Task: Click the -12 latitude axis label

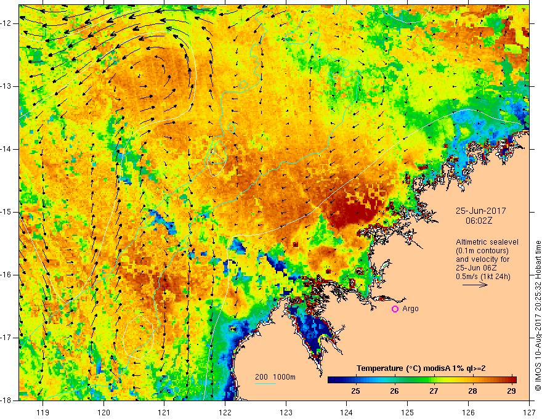Action: click(x=7, y=23)
